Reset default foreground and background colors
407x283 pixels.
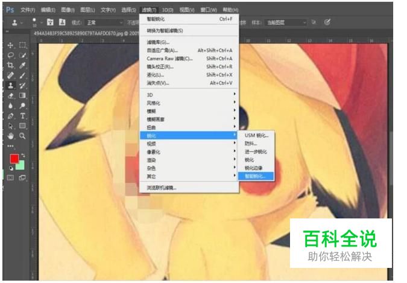click(11, 168)
